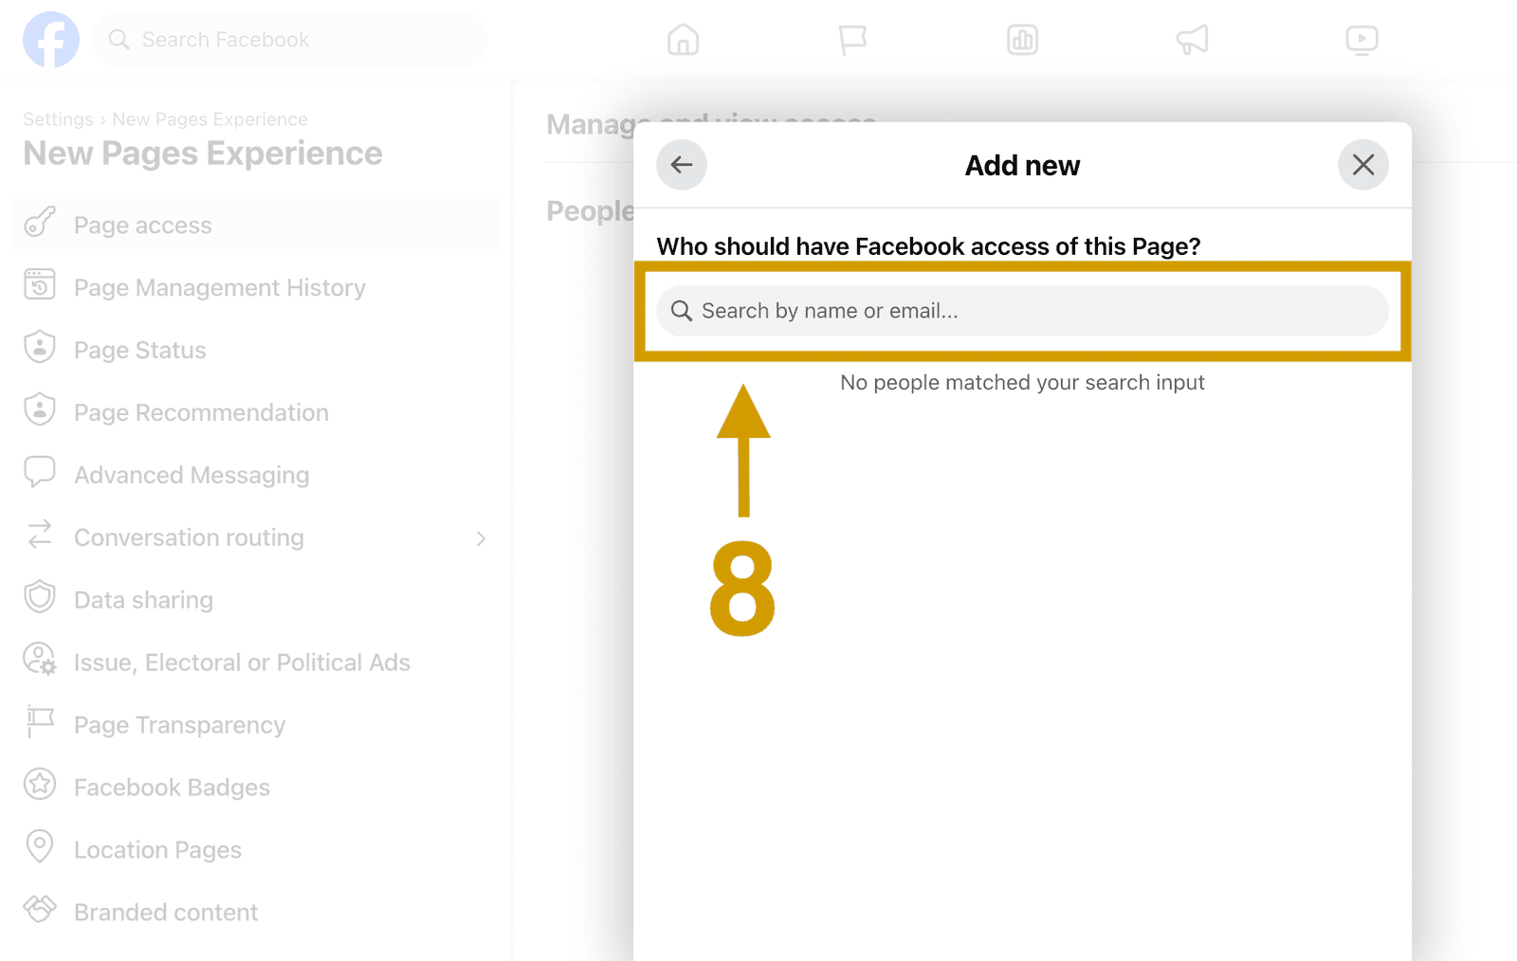Click the New Pages Experience breadcrumb link
The width and height of the screenshot is (1517, 961).
(x=210, y=119)
